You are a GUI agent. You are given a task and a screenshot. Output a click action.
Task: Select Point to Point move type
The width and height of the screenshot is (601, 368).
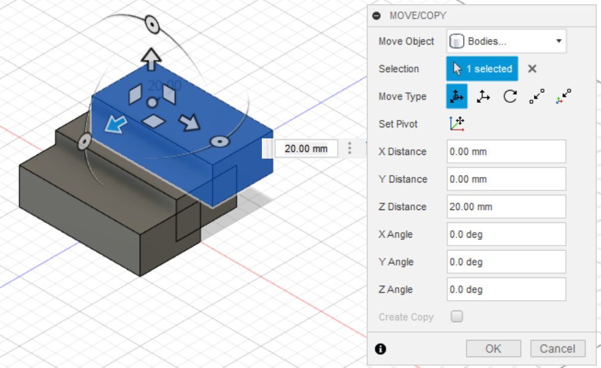point(537,96)
